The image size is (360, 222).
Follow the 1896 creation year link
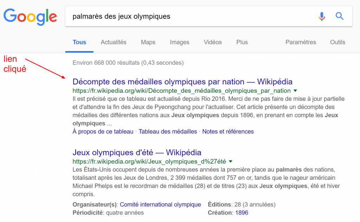[x=242, y=213]
